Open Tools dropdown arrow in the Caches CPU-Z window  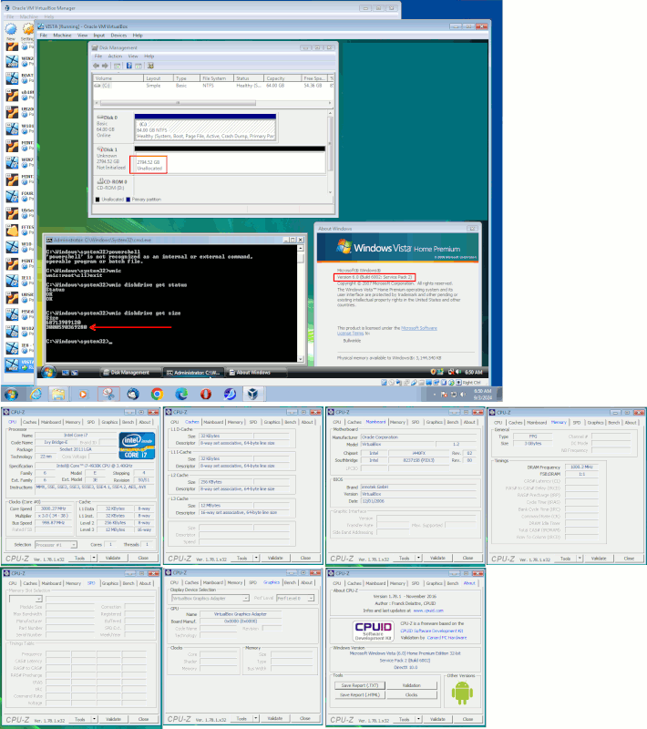coord(256,558)
